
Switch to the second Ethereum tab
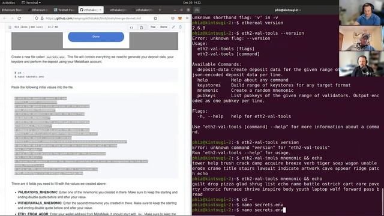tap(39, 10)
